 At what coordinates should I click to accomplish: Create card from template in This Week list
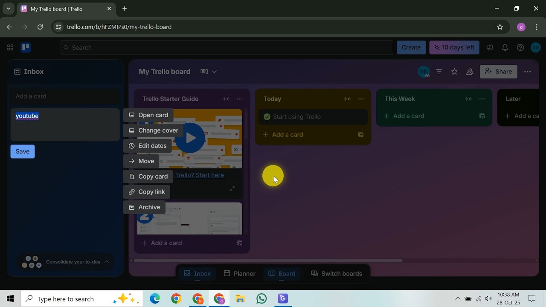pos(482,116)
